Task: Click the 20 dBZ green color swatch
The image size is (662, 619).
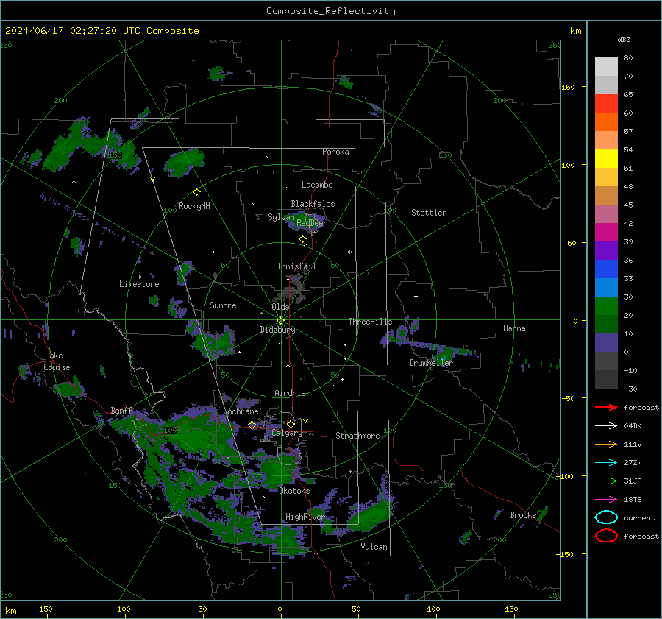Action: [606, 306]
